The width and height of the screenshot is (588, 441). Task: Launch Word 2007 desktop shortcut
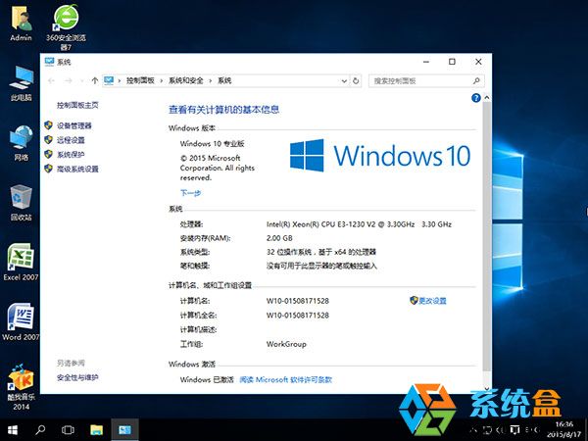click(21, 321)
